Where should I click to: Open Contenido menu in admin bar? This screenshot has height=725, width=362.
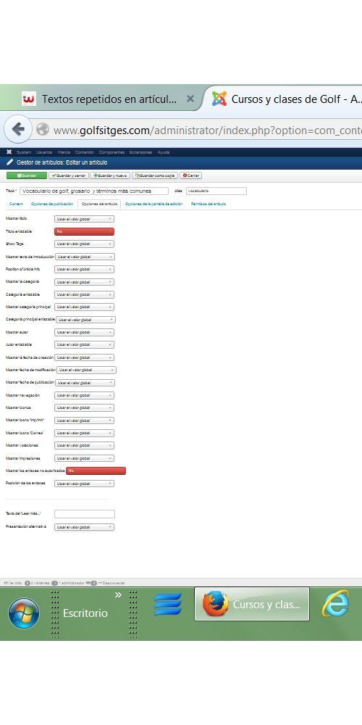click(x=85, y=152)
